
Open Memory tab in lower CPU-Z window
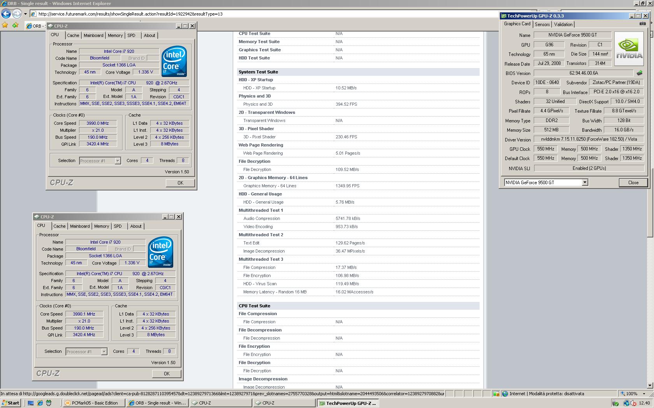(102, 226)
